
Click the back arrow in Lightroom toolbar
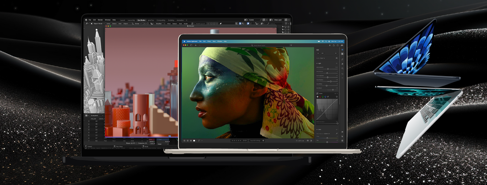tap(195, 45)
